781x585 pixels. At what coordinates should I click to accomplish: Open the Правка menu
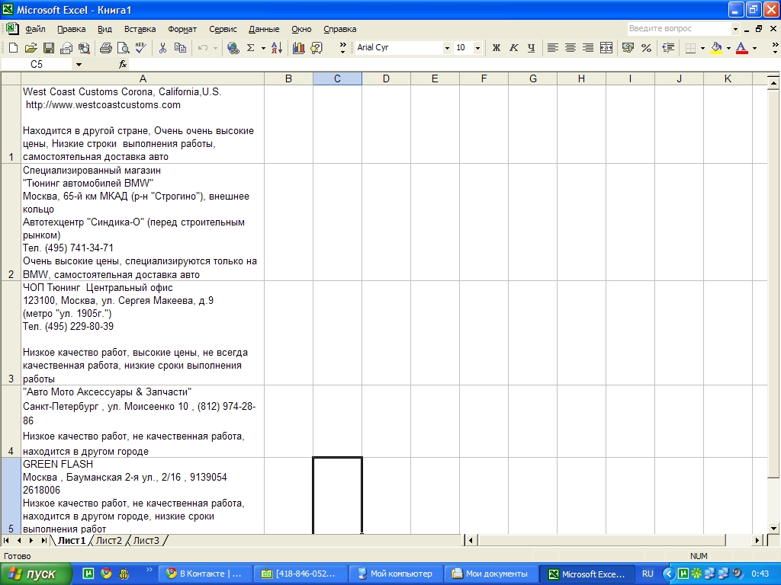point(71,29)
